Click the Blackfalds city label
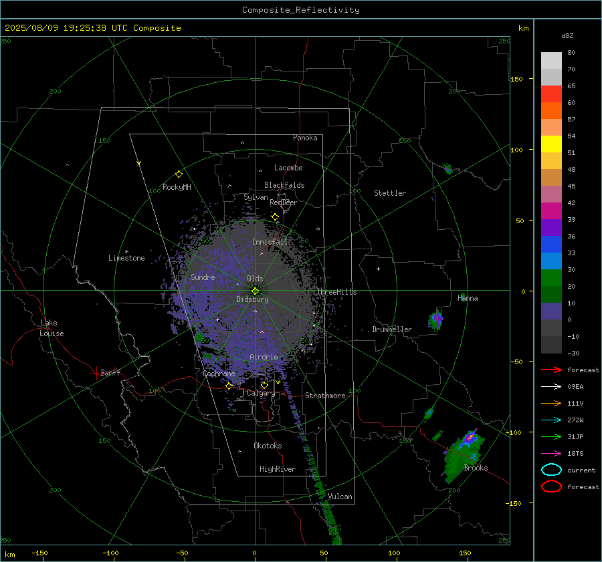 coord(284,185)
